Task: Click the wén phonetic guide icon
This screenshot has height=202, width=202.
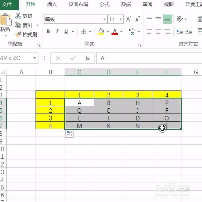Action: pyautogui.click(x=132, y=32)
